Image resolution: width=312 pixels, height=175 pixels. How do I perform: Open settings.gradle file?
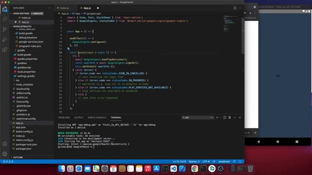(26, 76)
